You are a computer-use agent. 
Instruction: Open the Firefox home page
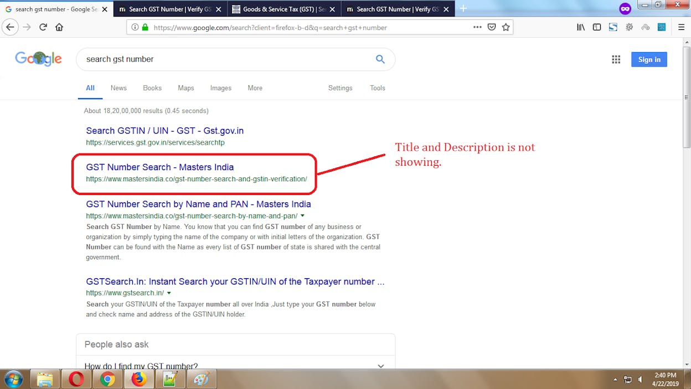coord(59,27)
